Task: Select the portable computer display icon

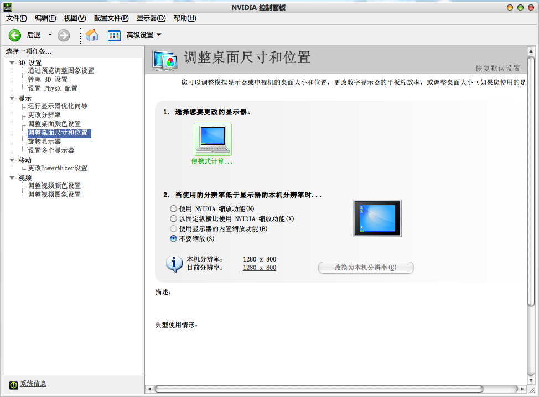Action: [x=213, y=139]
